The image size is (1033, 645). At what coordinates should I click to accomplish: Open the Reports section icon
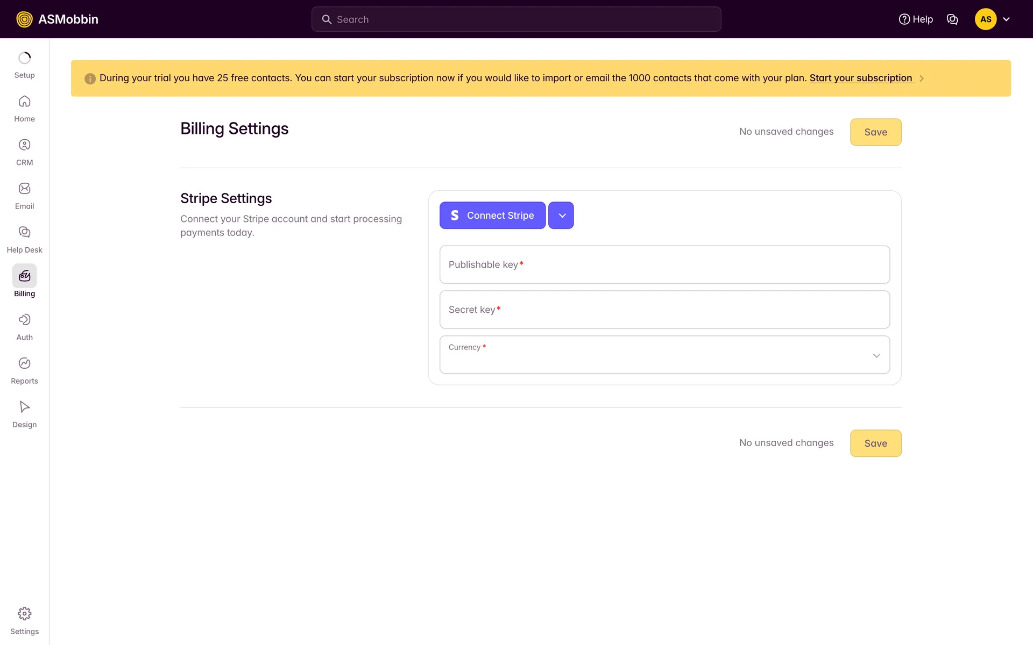pyautogui.click(x=24, y=363)
